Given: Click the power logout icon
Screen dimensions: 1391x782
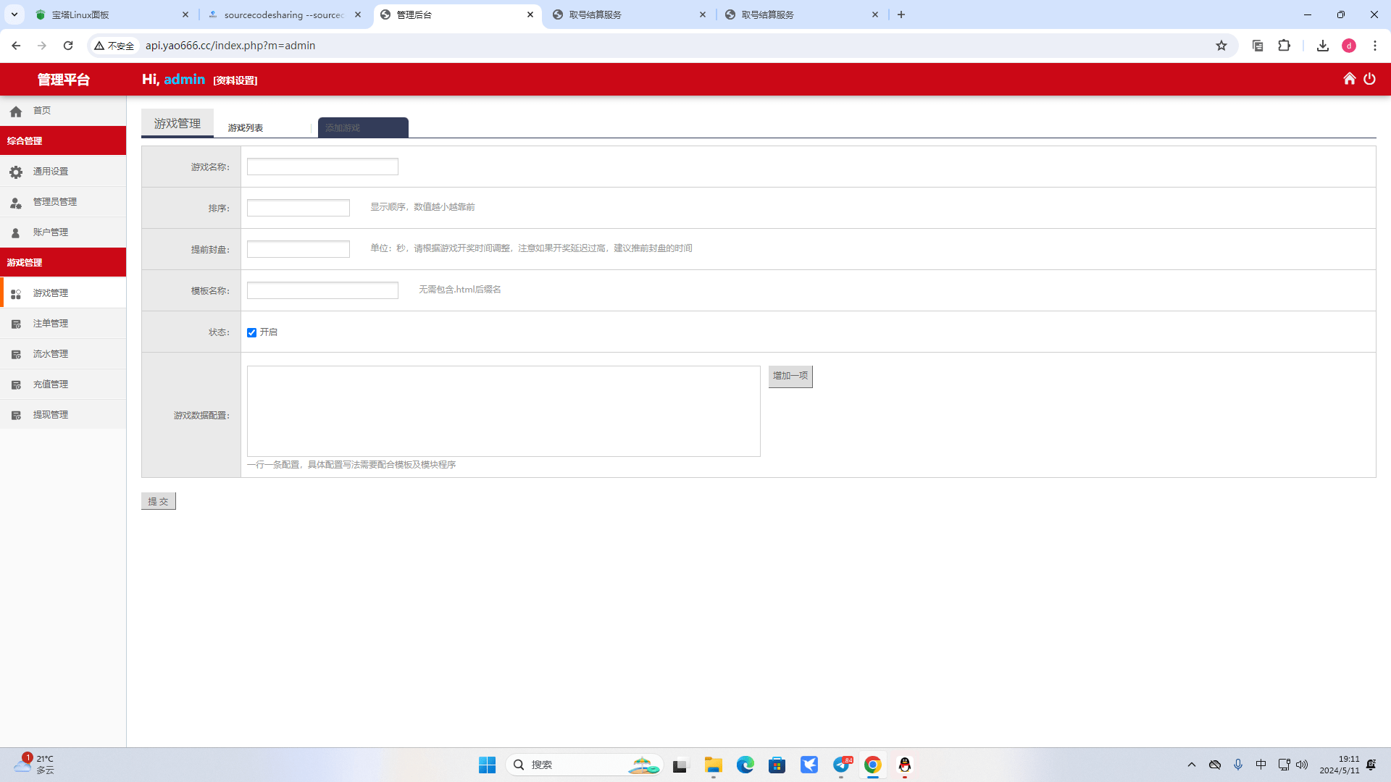Looking at the screenshot, I should pyautogui.click(x=1369, y=79).
